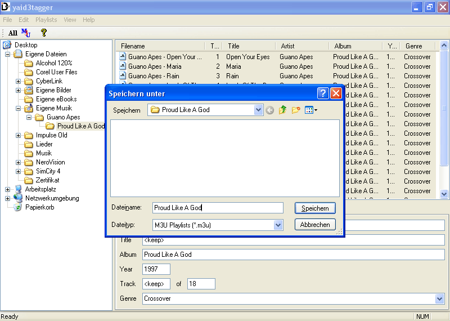Open the Dateityp M3U Playlists dropdown
Viewport: 450px width, 321px height.
(x=278, y=225)
